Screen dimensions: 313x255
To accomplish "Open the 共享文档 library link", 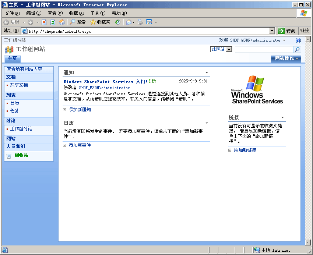I will pos(19,85).
